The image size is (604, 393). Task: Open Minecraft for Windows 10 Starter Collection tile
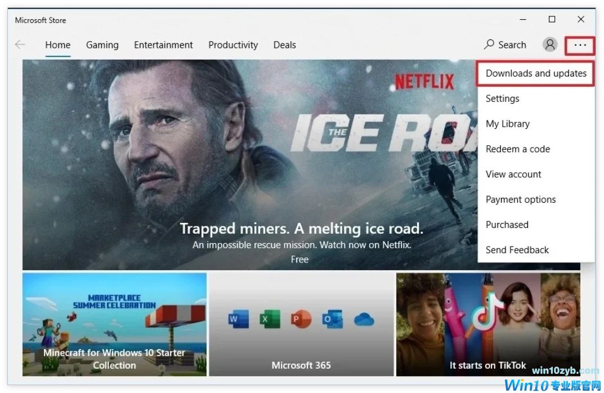pyautogui.click(x=114, y=324)
